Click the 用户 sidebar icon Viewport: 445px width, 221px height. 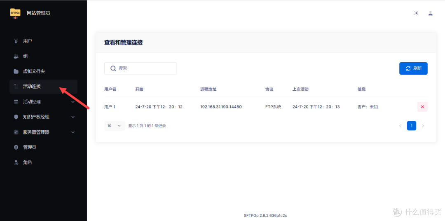point(16,41)
